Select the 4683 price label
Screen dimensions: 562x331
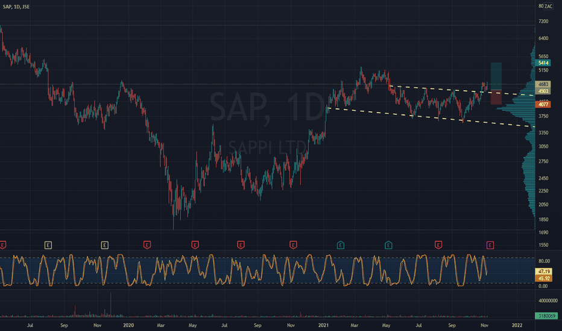(x=543, y=84)
